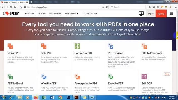Expand the Convert PDF dropdown
Screen dimensions: 178x100
click(x=71, y=14)
